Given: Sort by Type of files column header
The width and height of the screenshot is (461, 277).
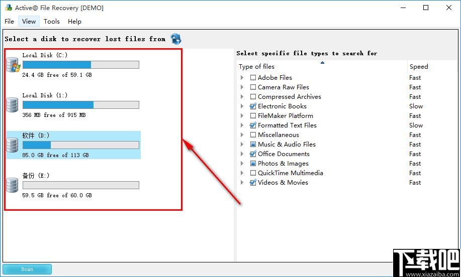Looking at the screenshot, I should click(322, 67).
